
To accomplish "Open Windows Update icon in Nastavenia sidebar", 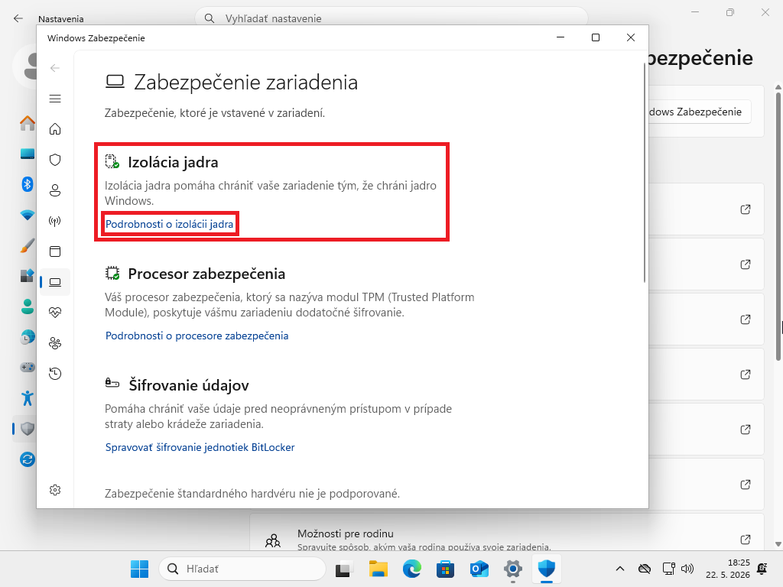I will tap(27, 459).
